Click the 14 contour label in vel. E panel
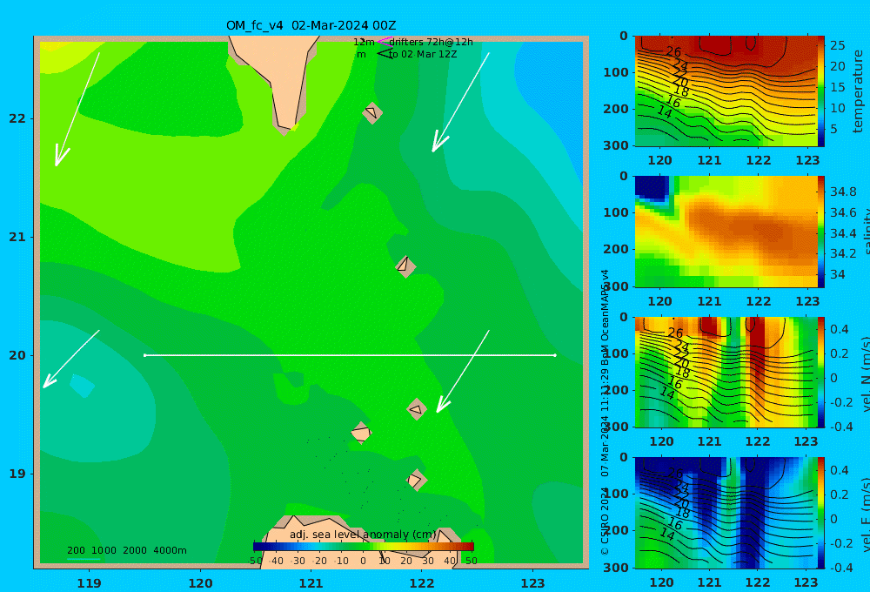This screenshot has height=592, width=870. [667, 535]
